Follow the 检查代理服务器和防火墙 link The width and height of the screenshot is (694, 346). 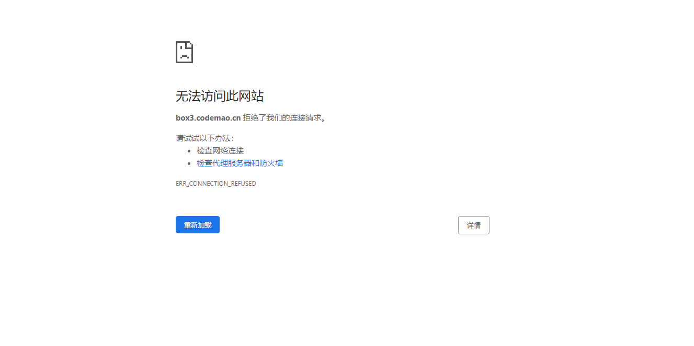pos(240,163)
